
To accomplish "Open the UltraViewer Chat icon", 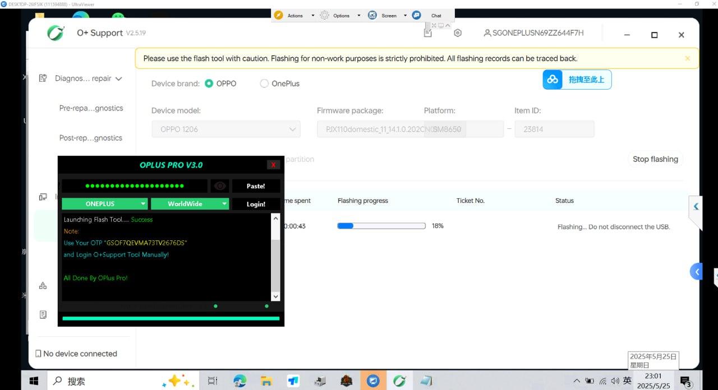I will pyautogui.click(x=417, y=15).
